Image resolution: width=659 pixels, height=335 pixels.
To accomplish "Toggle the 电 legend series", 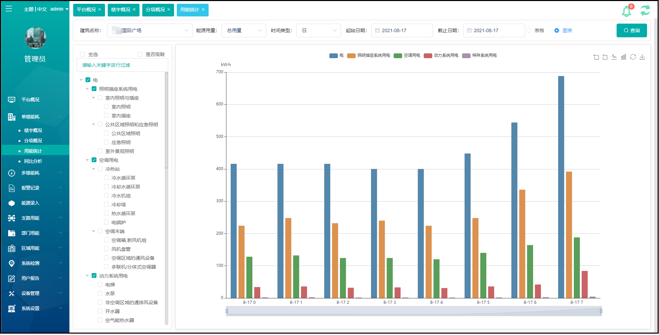I will pyautogui.click(x=337, y=55).
